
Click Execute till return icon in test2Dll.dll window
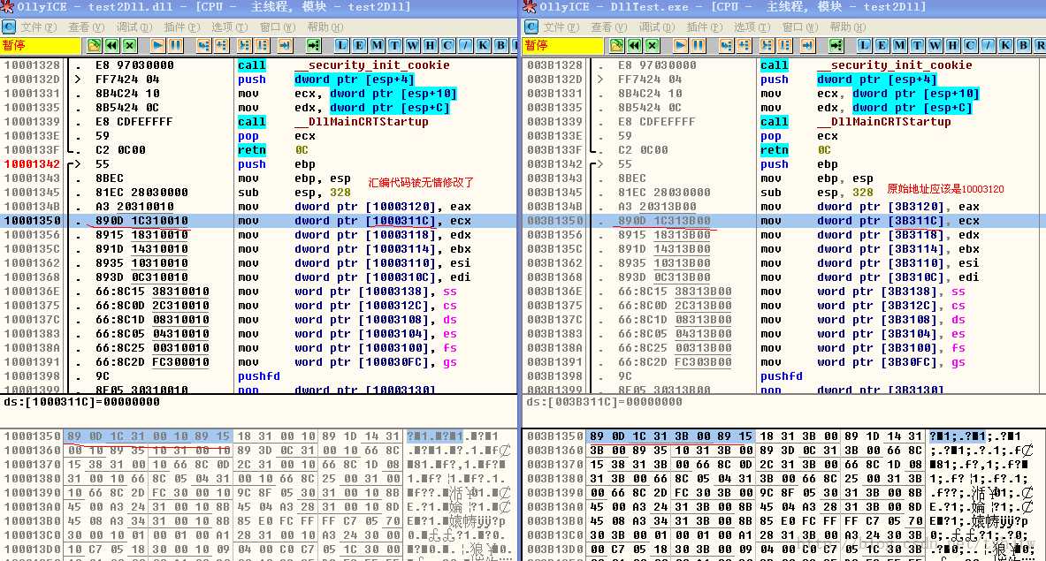(286, 45)
